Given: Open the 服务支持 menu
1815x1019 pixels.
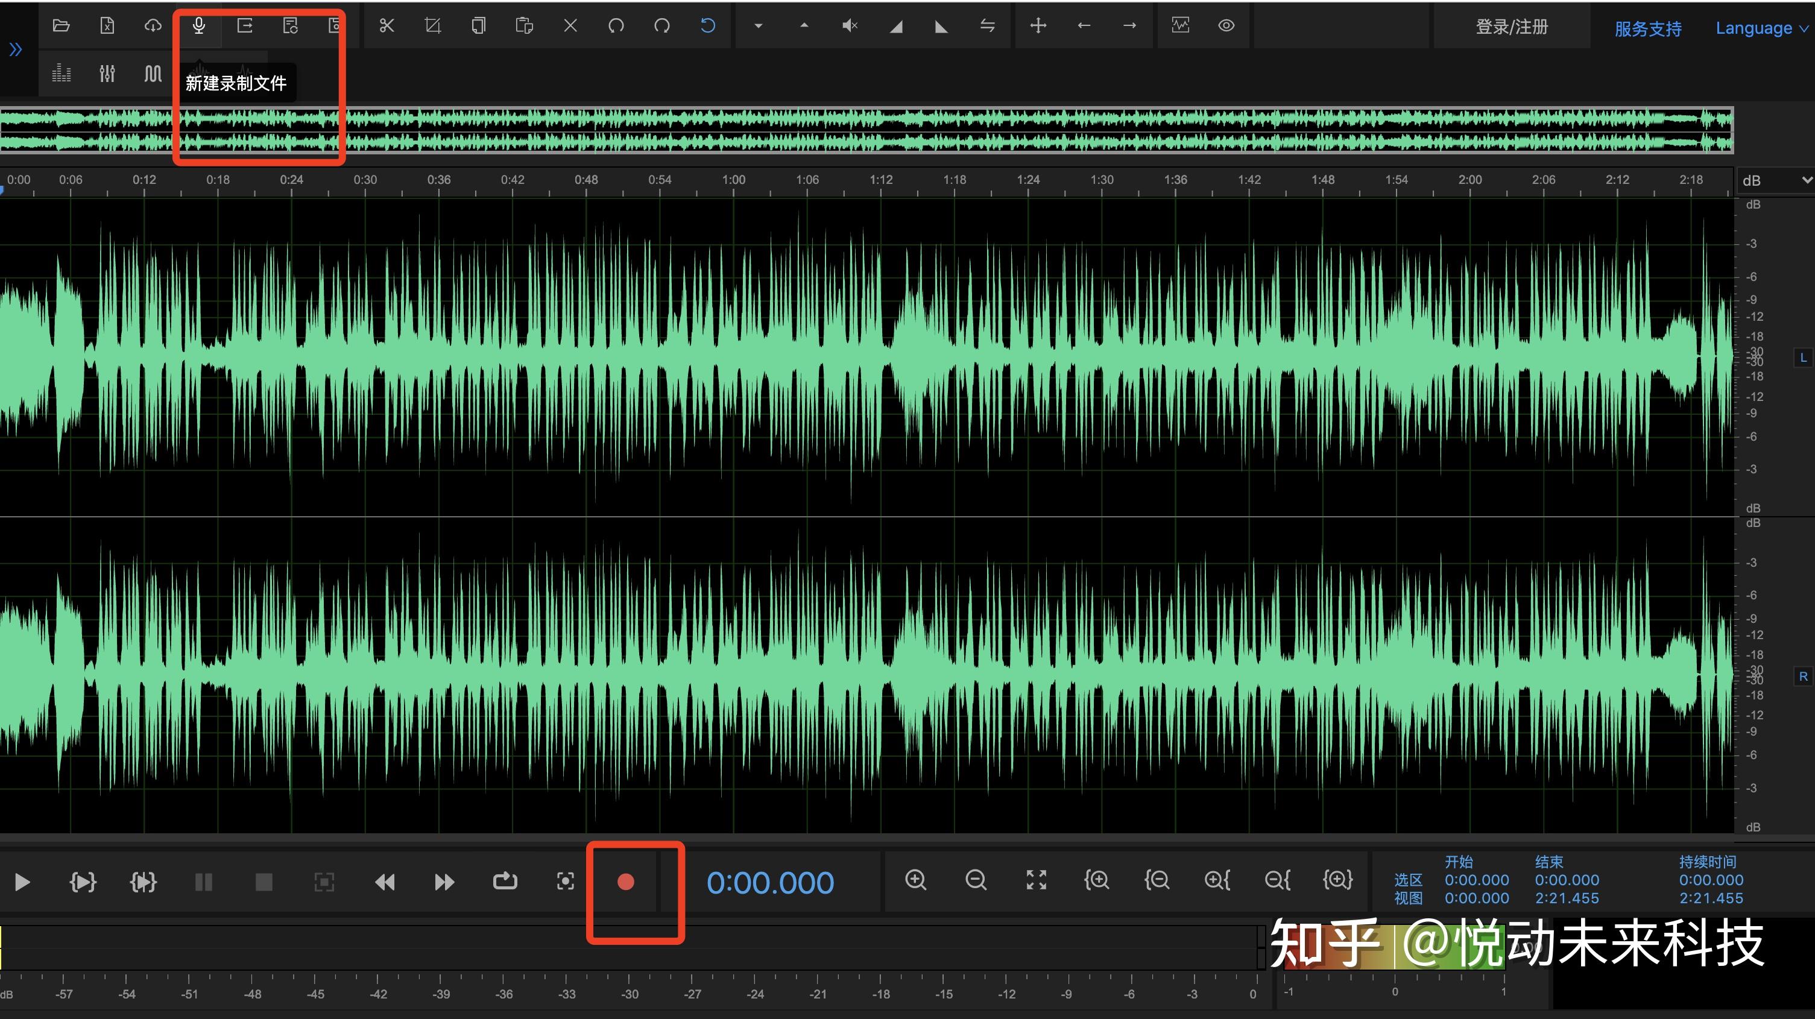Looking at the screenshot, I should pyautogui.click(x=1648, y=28).
